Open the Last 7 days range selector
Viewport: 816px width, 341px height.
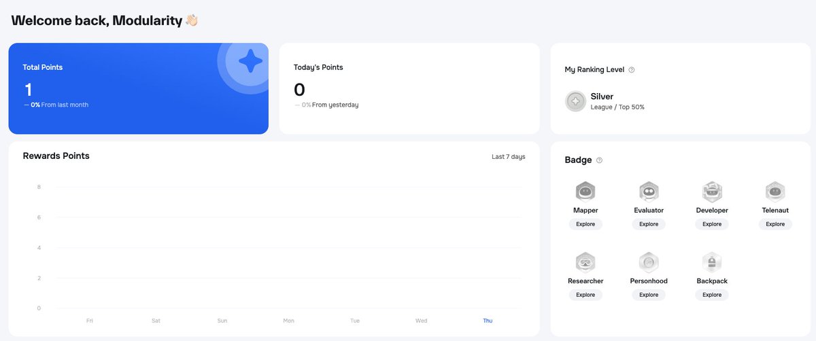[509, 157]
